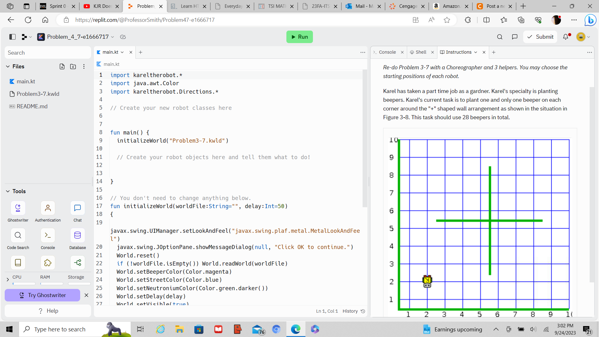Open Problem3-7.kwld file in tree
Viewport: 599px width, 337px height.
[38, 94]
